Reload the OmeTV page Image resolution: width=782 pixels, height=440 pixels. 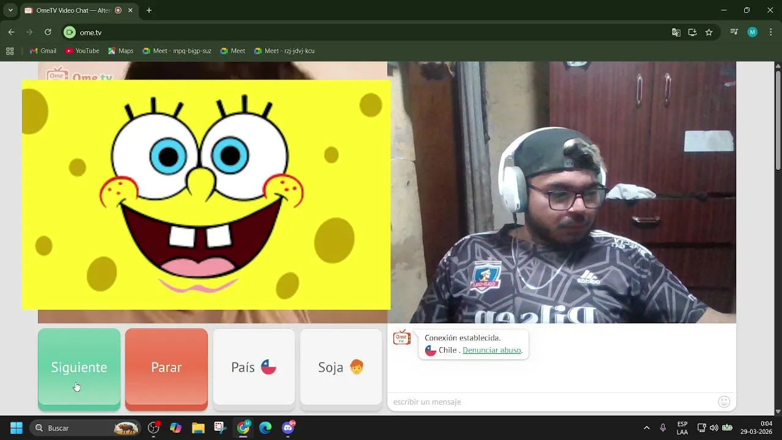pyautogui.click(x=48, y=32)
